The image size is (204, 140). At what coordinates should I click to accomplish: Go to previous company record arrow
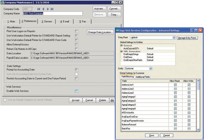point(43,9)
